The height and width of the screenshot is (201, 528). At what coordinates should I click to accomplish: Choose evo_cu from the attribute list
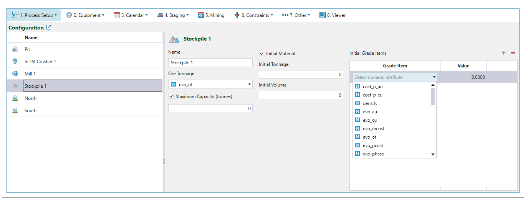click(369, 120)
